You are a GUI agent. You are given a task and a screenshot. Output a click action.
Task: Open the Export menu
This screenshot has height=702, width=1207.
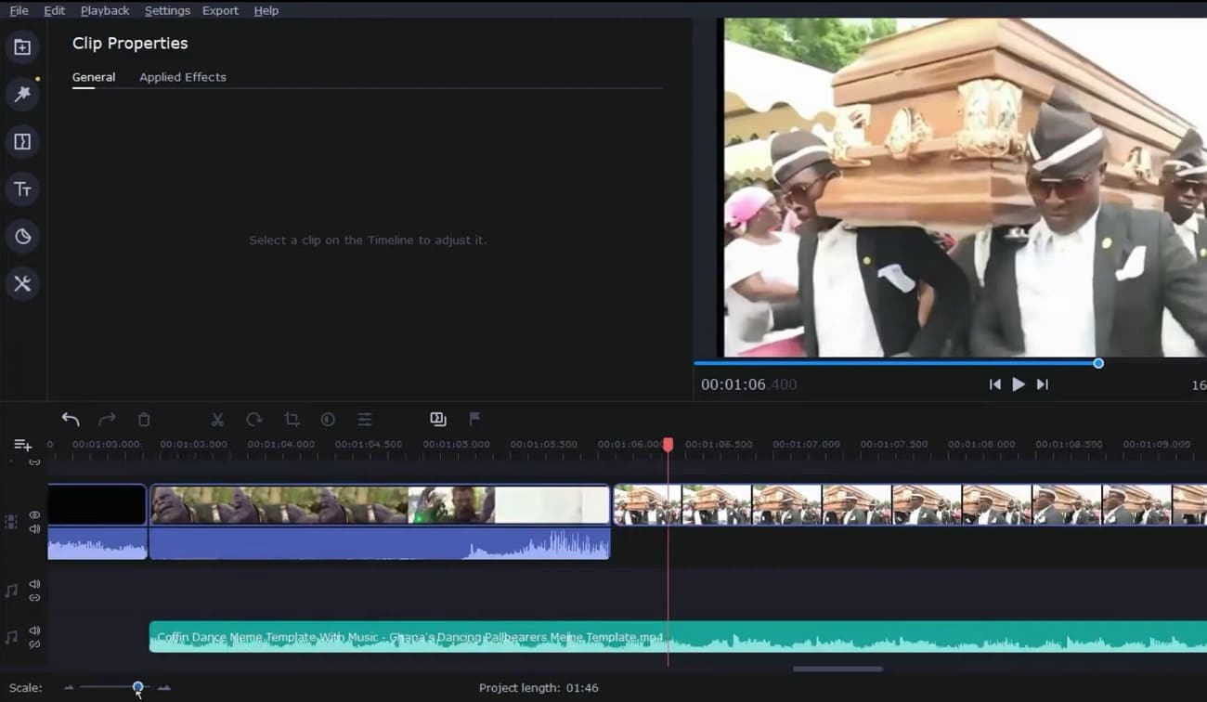[220, 10]
